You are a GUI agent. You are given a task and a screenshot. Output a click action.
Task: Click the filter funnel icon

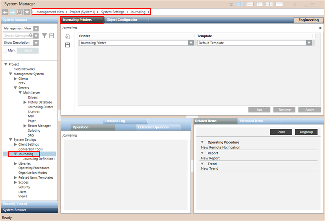(44, 36)
